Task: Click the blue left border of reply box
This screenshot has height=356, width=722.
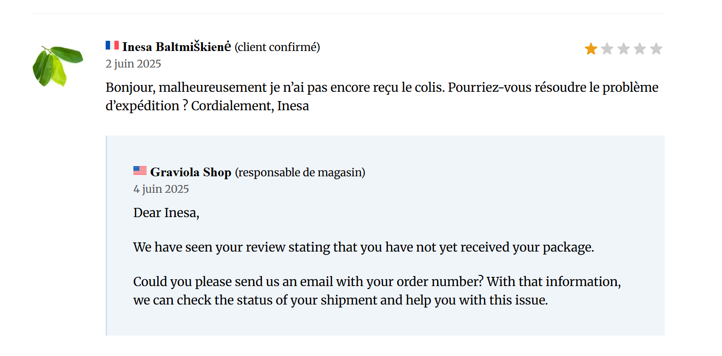Action: [106, 236]
